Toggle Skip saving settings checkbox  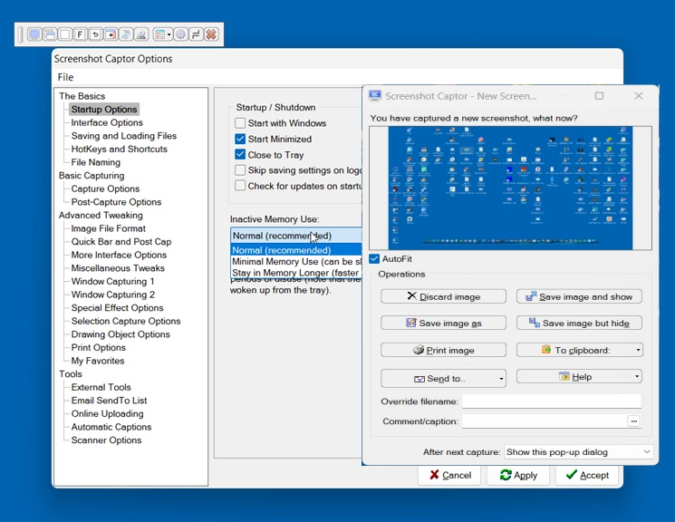(240, 170)
